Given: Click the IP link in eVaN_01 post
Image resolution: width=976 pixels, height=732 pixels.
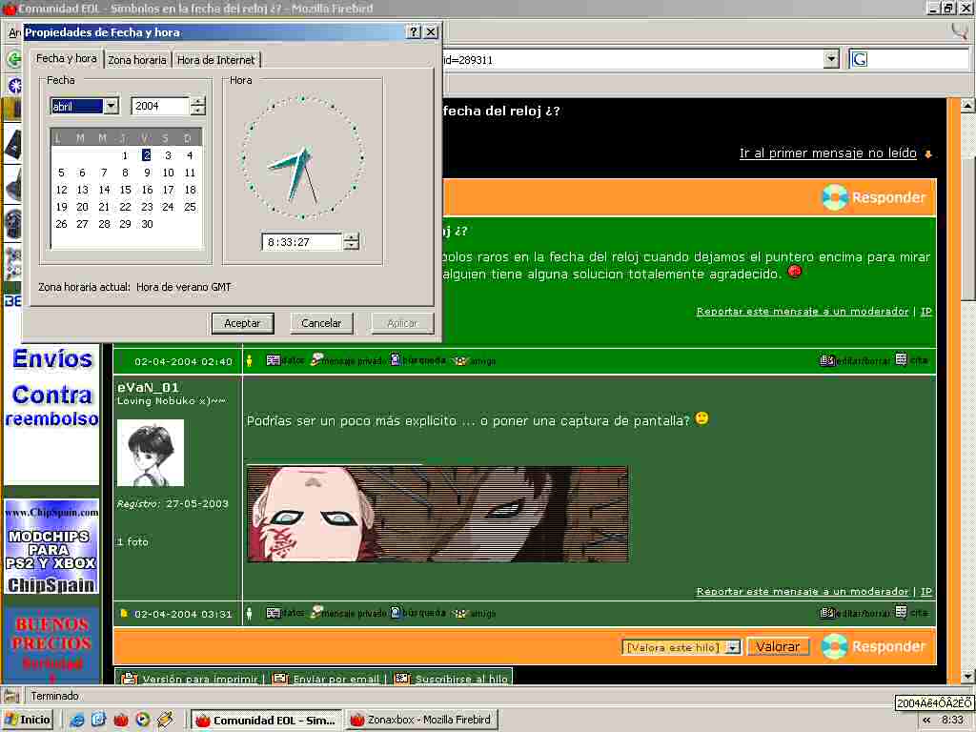Looking at the screenshot, I should tap(926, 591).
